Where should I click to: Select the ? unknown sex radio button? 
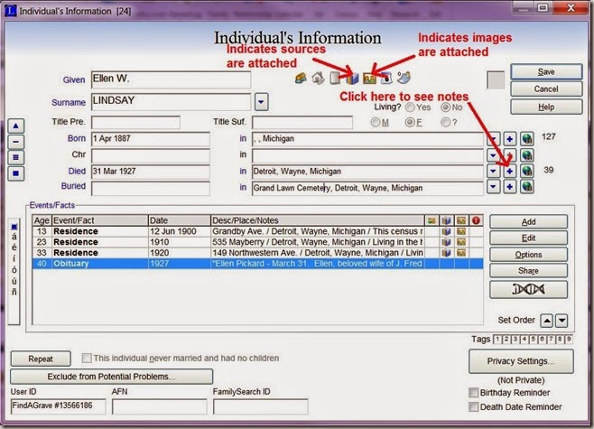tap(446, 122)
